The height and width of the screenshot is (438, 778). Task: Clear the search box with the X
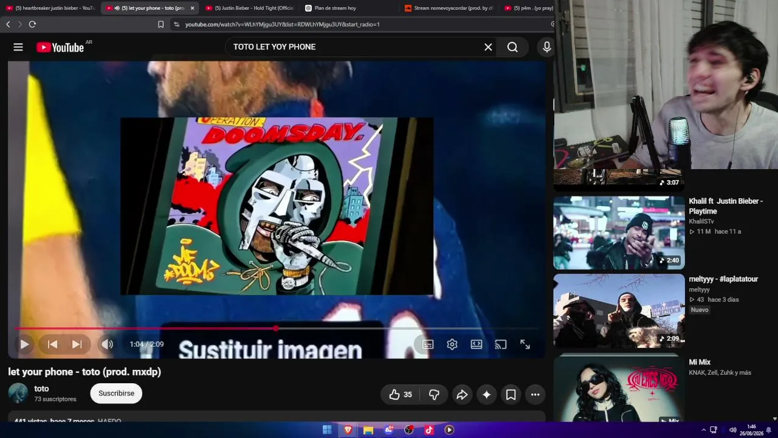[x=488, y=47]
